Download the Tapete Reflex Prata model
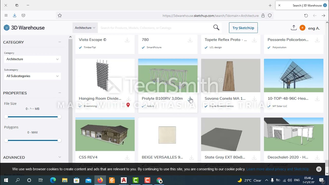 pyautogui.click(x=254, y=40)
